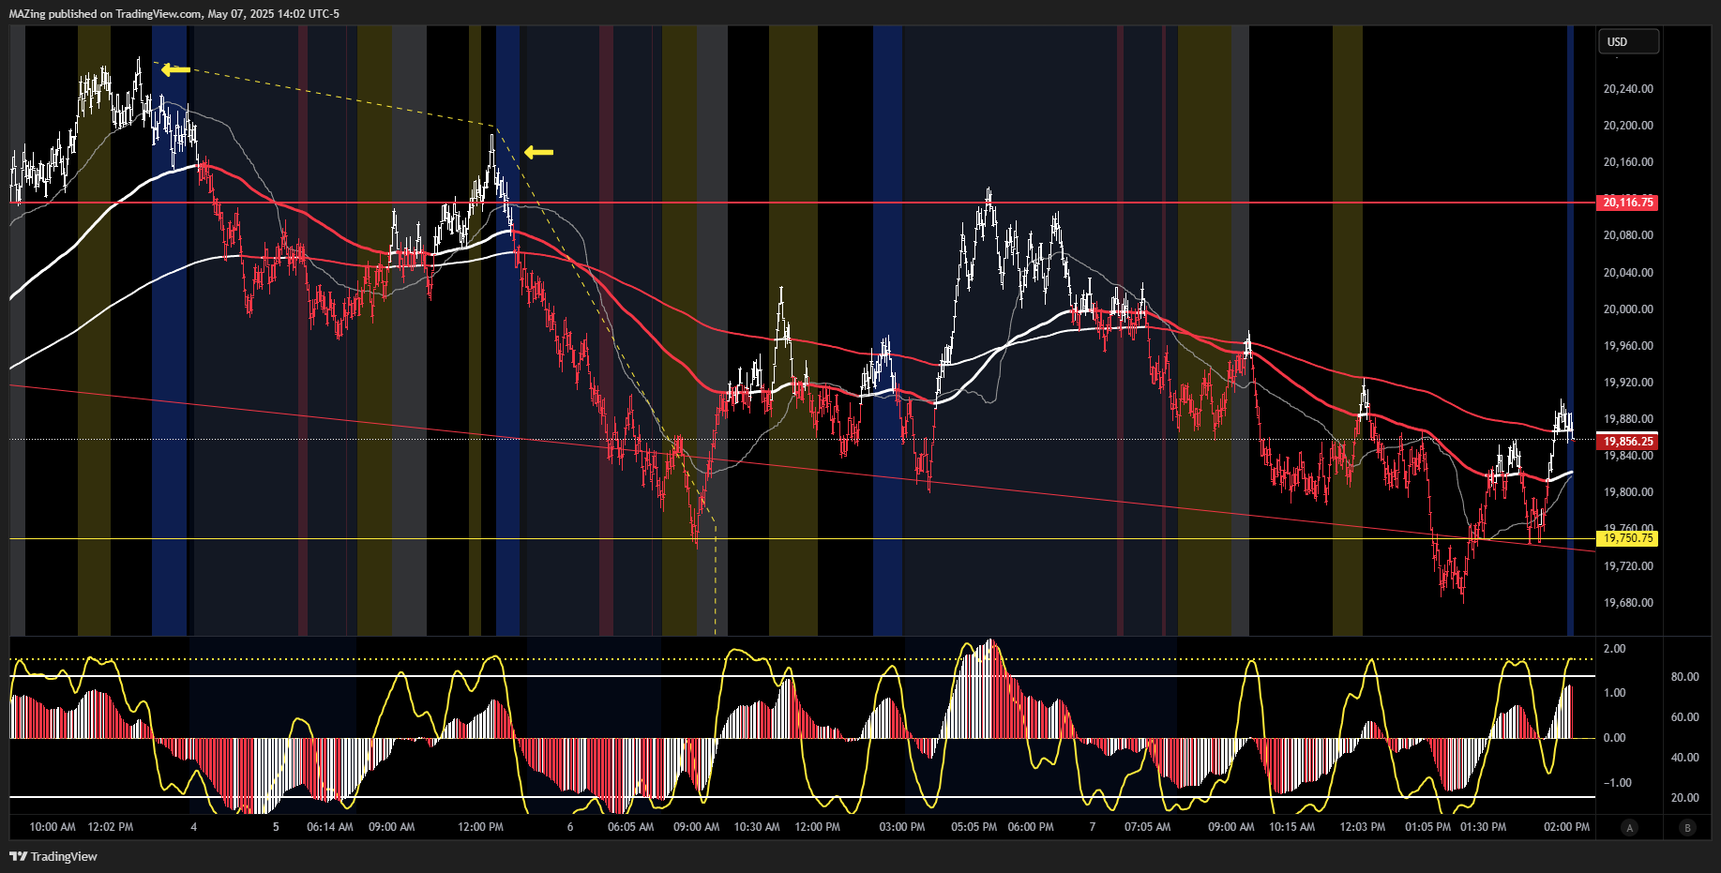Click the oscillator scale value -1.00
The height and width of the screenshot is (873, 1721).
click(x=1618, y=783)
